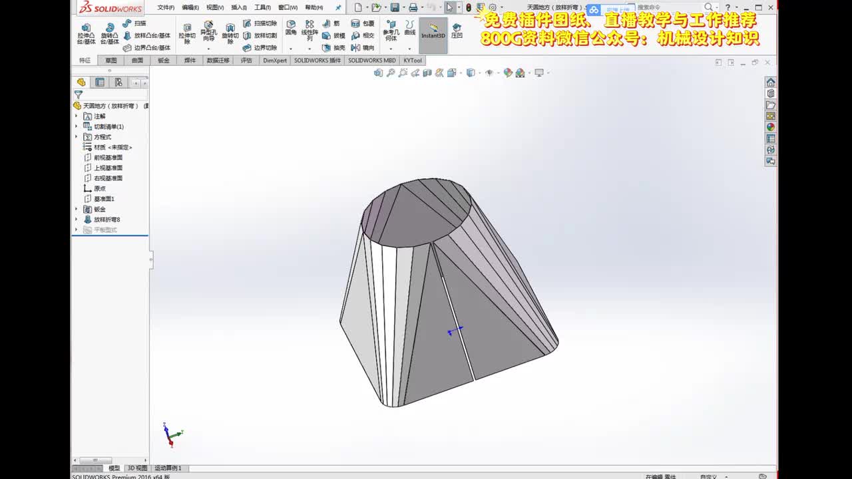Open the 曲线 curves tool
The height and width of the screenshot is (479, 852).
[409, 27]
